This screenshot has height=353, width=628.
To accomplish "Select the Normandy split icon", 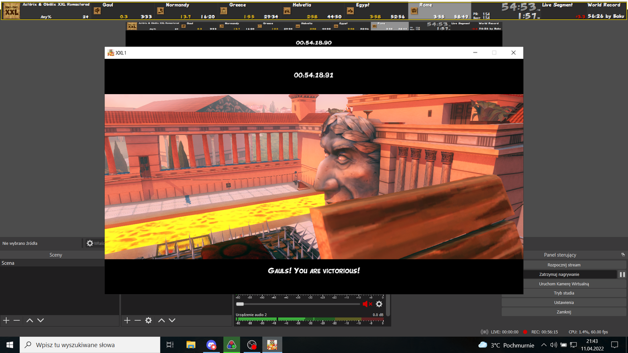I will (x=160, y=11).
